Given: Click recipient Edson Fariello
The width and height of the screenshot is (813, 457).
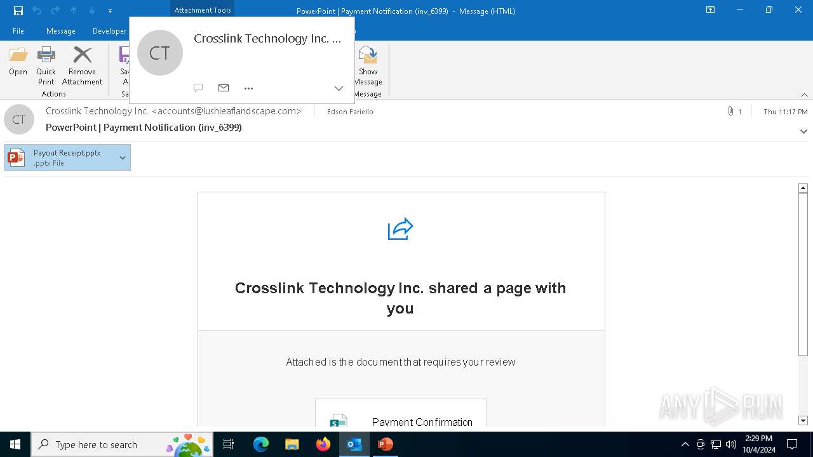Looking at the screenshot, I should click(350, 112).
